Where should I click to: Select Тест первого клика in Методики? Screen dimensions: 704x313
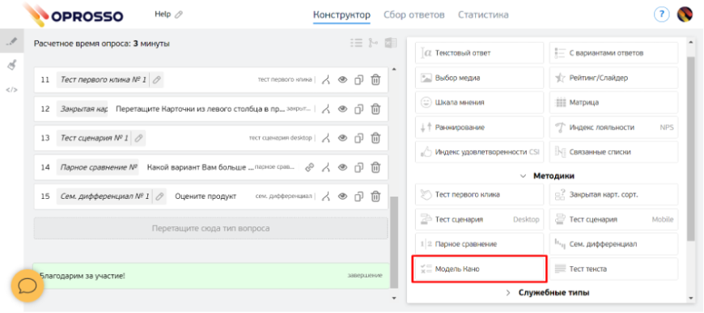point(480,194)
